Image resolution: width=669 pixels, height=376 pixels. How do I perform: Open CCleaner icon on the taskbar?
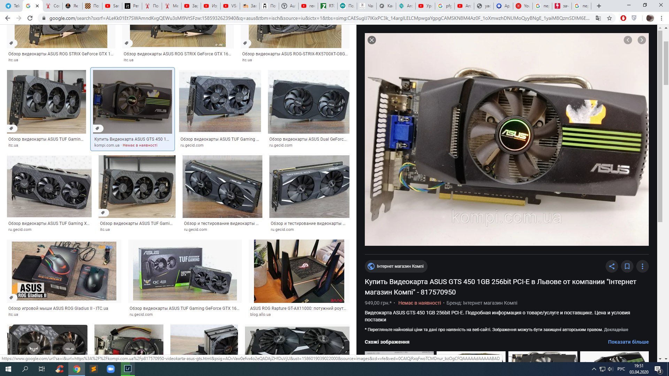coord(60,369)
